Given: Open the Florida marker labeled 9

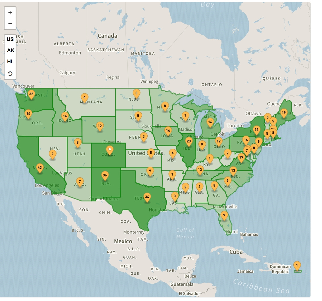Looking at the screenshot, I should (224, 216).
